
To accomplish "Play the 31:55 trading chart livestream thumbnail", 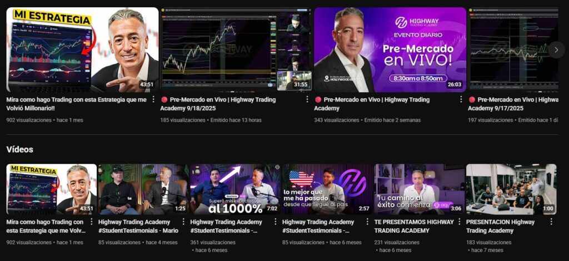I will click(236, 49).
